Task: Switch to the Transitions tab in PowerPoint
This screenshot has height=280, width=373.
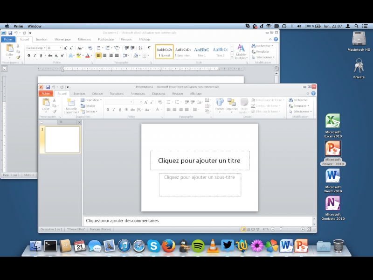Action: (117, 93)
